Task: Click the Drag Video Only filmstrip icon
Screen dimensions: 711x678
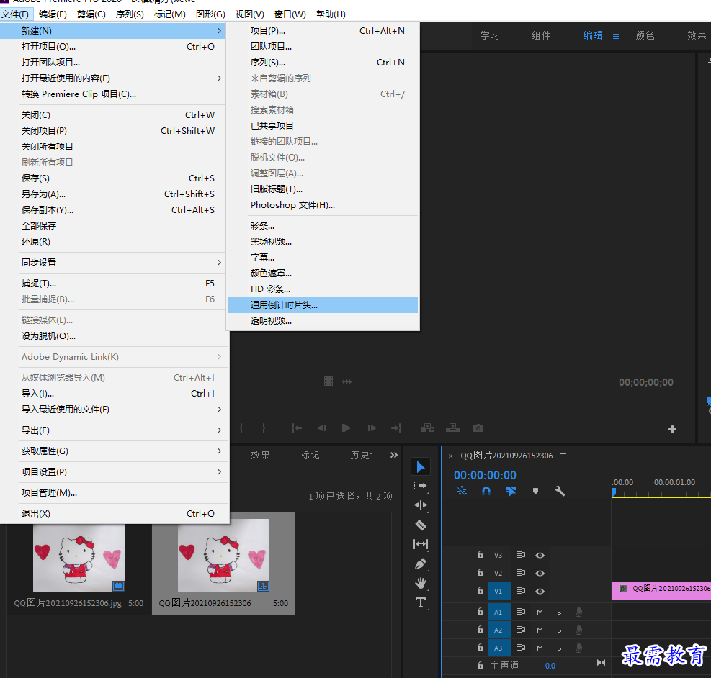Action: pos(328,381)
